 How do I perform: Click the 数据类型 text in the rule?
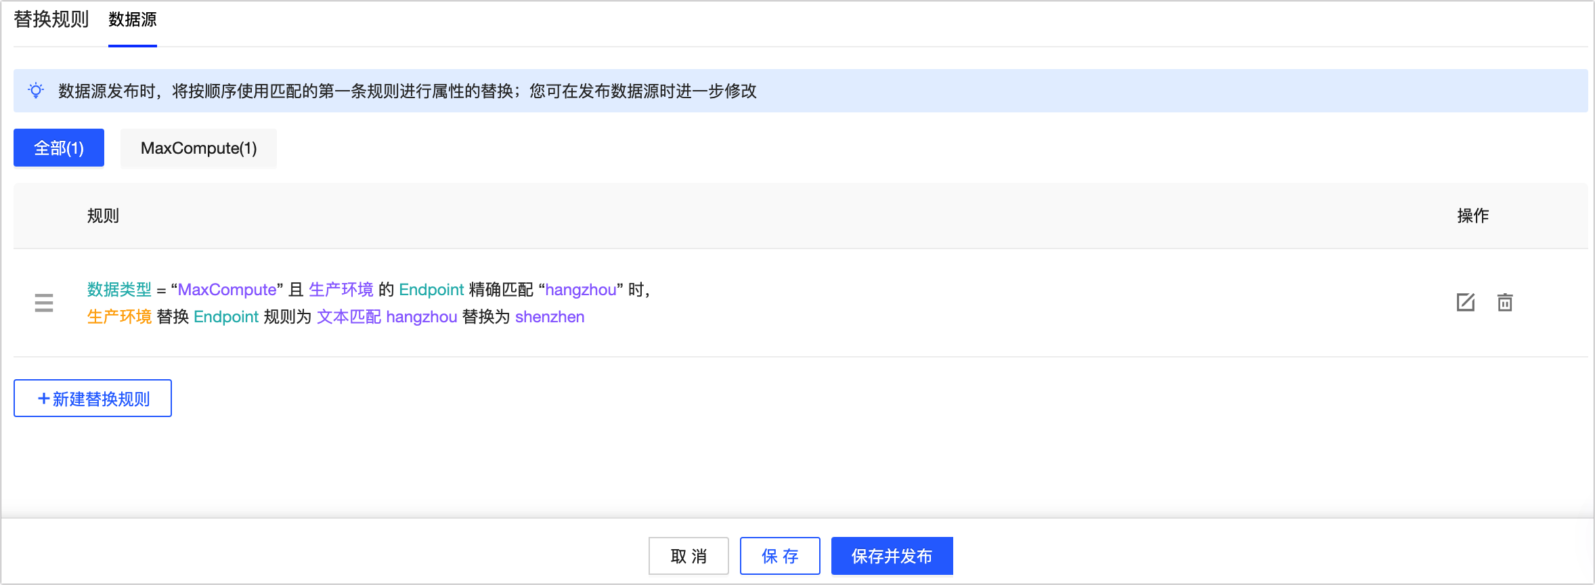coord(119,289)
